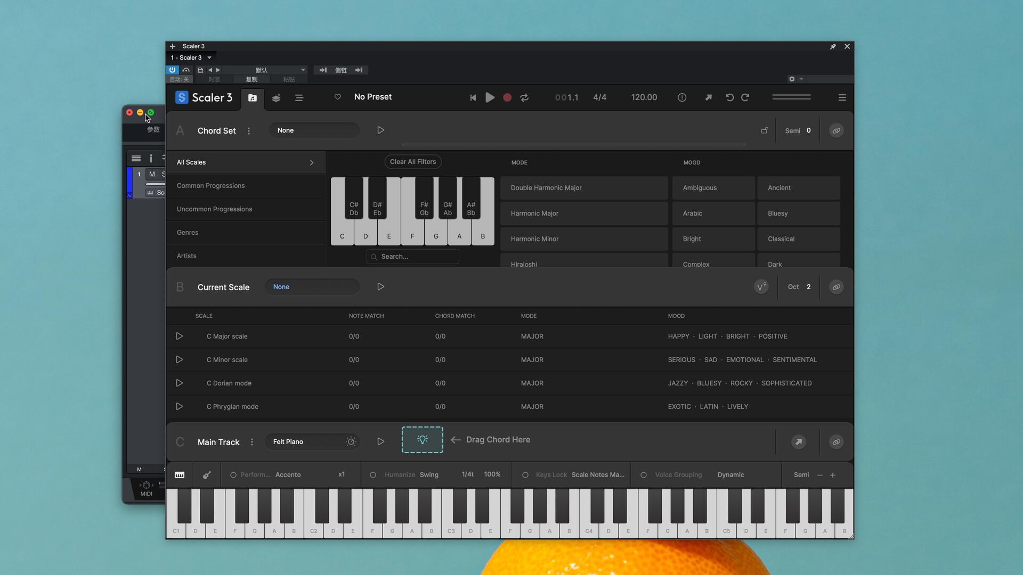1023x575 pixels.
Task: Enable the Humanize toggle
Action: 373,475
